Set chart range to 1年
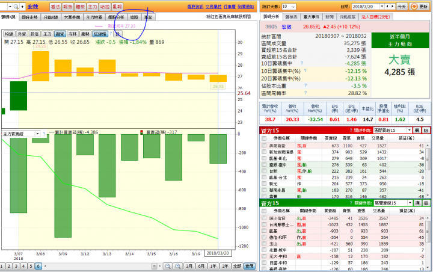This screenshot has height=272, width=433. (213, 266)
